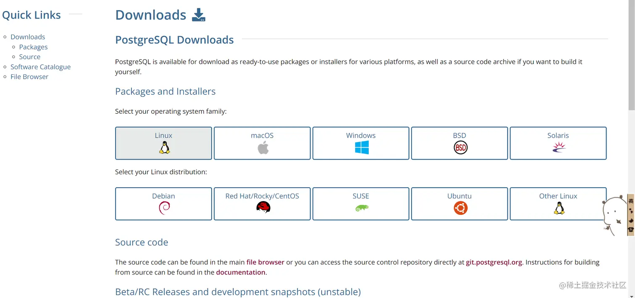635x298 pixels.
Task: Click the page vertical scrollbar thumb
Action: [x=631, y=55]
